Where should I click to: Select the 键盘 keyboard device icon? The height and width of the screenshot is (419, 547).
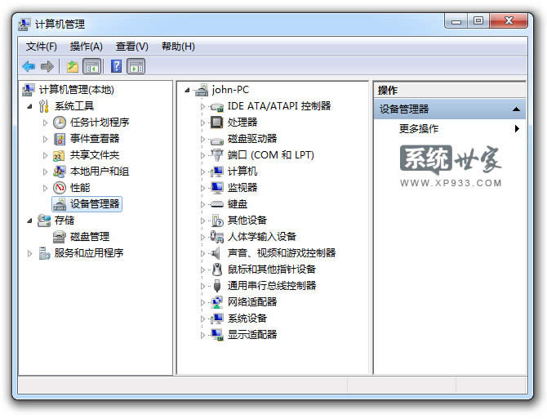217,204
